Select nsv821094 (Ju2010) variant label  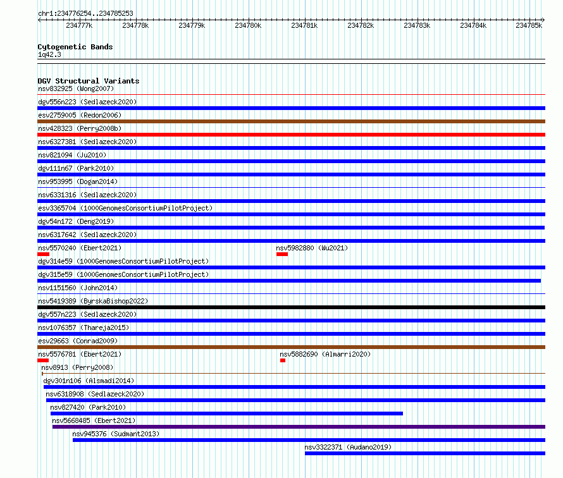pyautogui.click(x=72, y=155)
